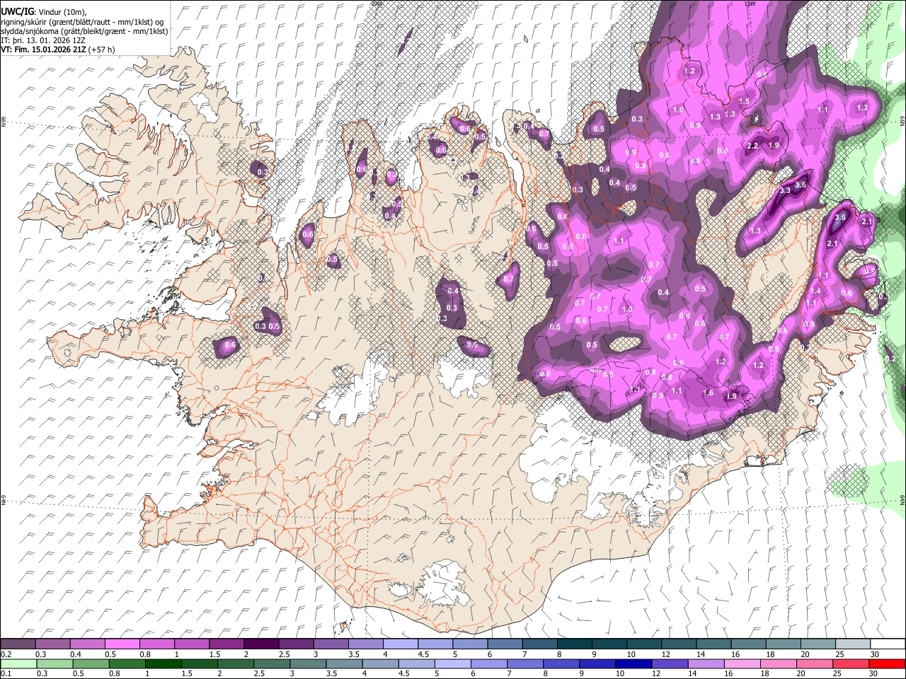Click the 1.6 precipitation value on the map
The image size is (906, 679).
click(709, 393)
